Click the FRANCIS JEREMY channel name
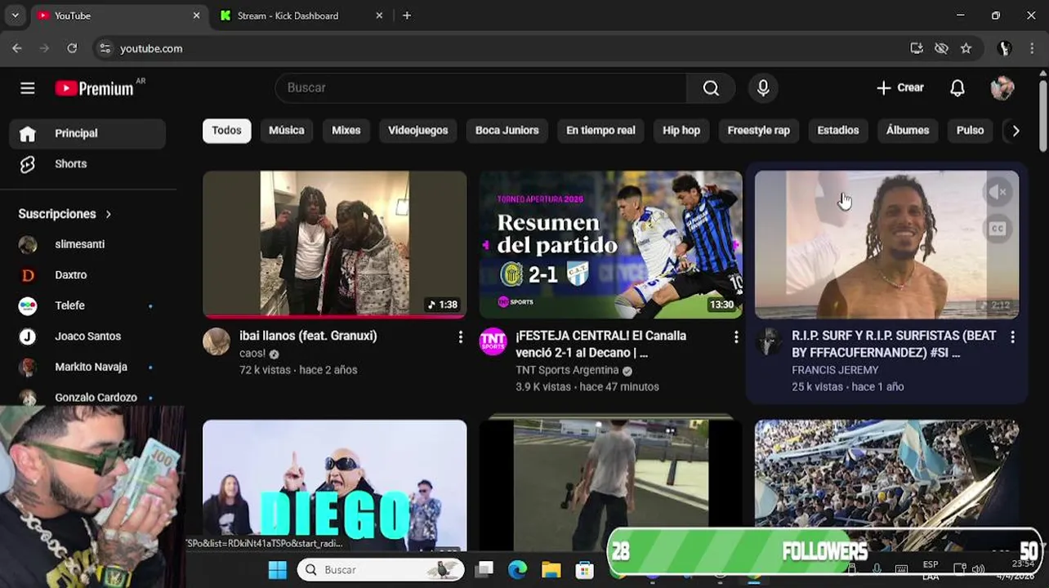 [835, 370]
